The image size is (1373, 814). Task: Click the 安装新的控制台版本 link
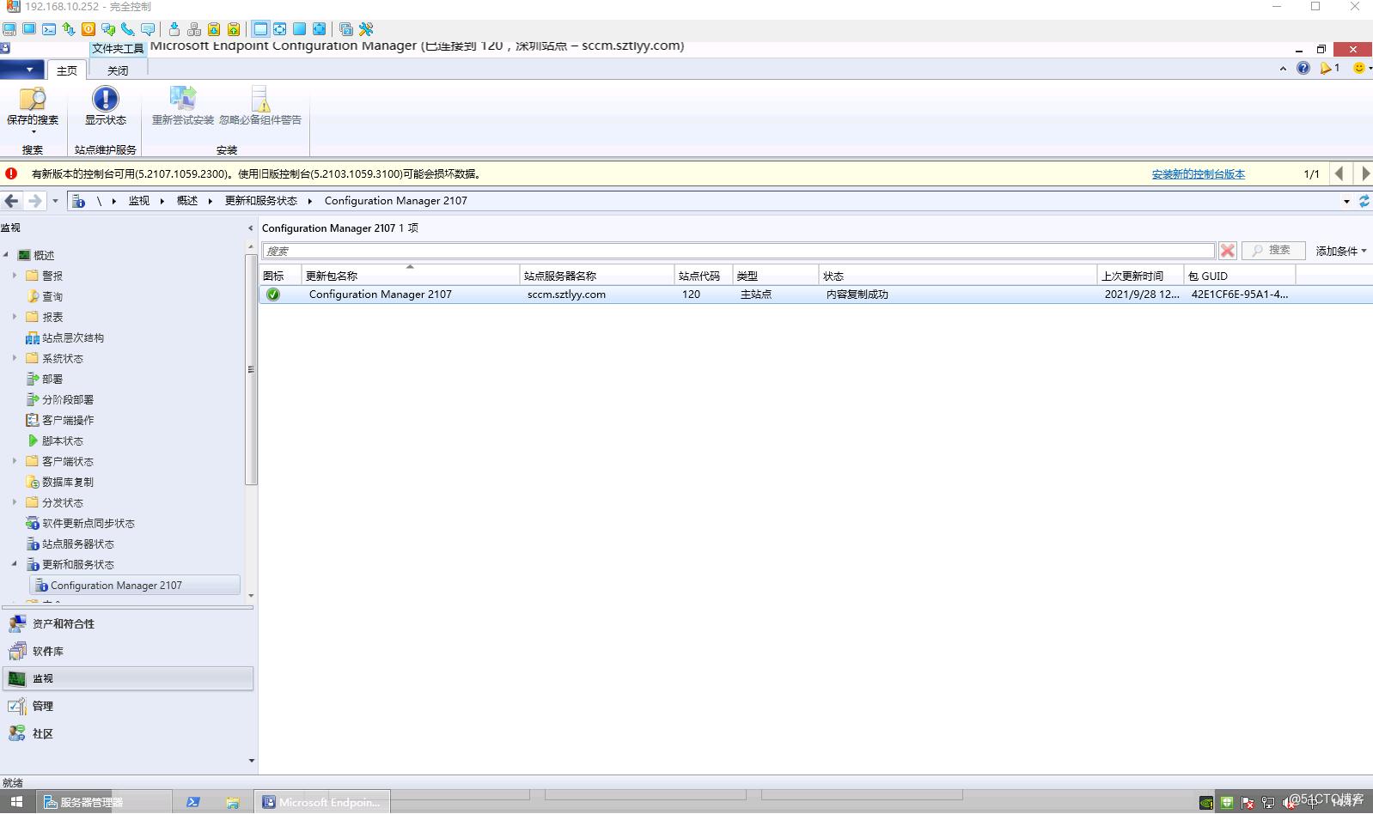point(1198,174)
